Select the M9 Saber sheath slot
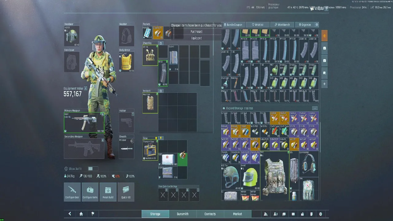The height and width of the screenshot is (221, 393). 126,149
